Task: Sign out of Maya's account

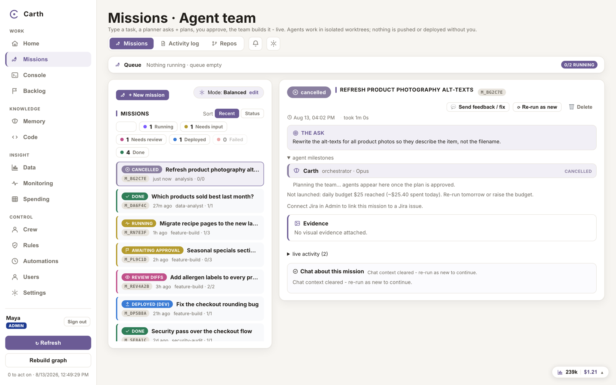Action: coord(77,322)
